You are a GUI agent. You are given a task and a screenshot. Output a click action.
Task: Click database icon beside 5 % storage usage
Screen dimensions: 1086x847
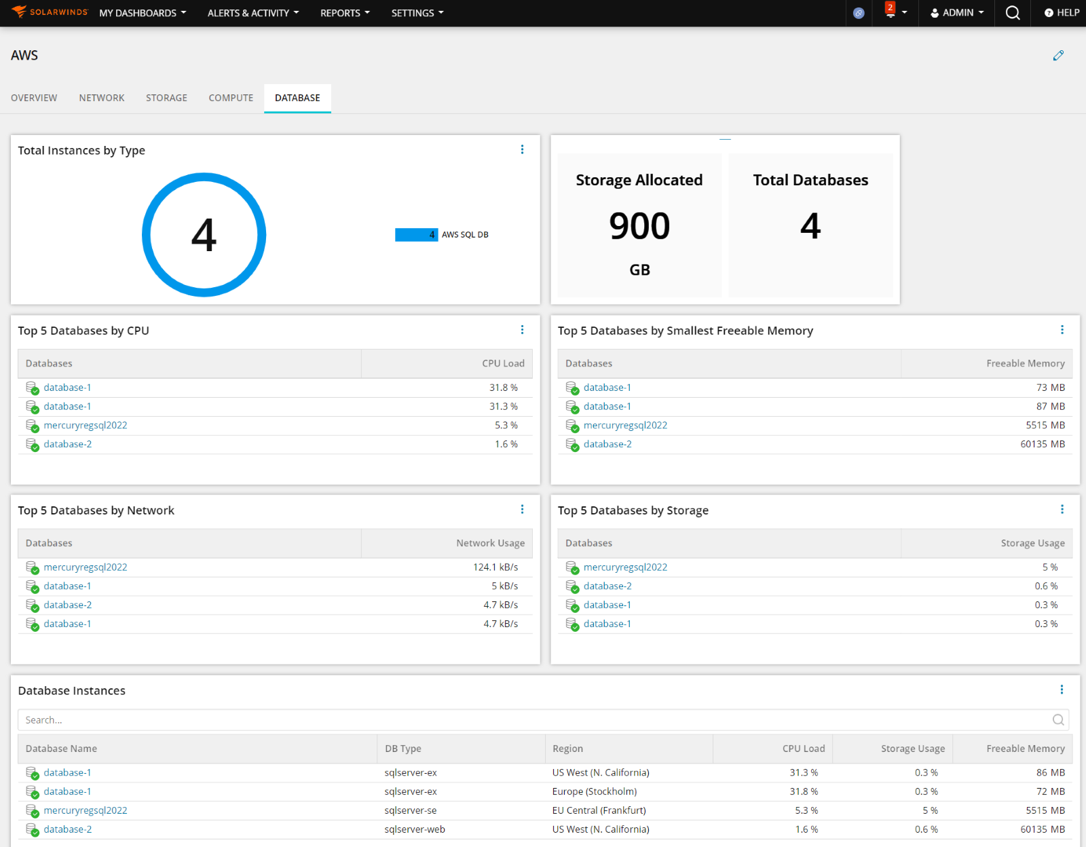572,568
